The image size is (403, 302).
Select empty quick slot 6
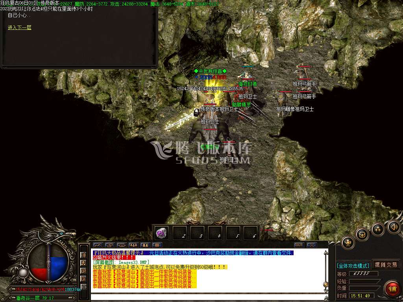(x=251, y=233)
